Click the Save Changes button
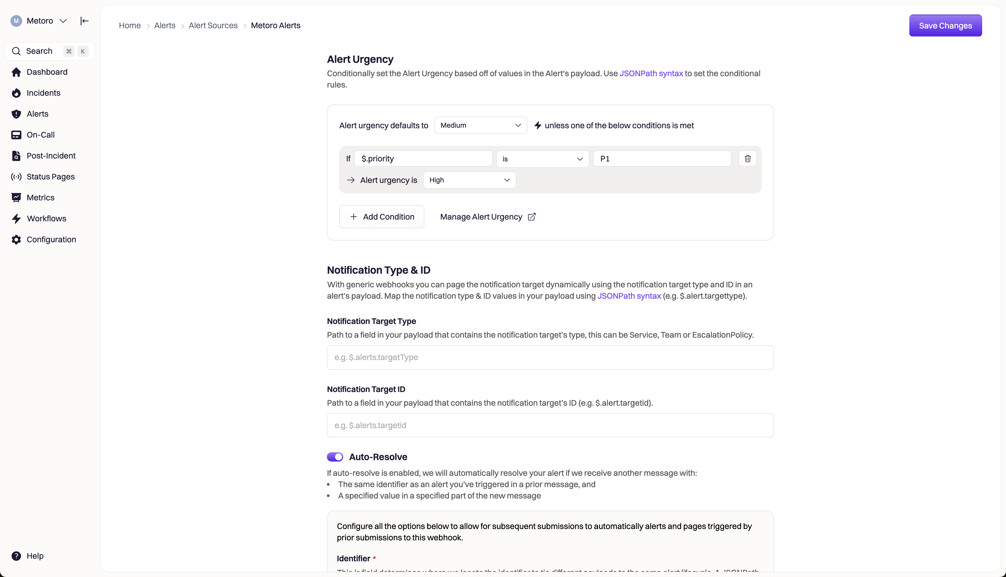1006x577 pixels. pyautogui.click(x=945, y=26)
